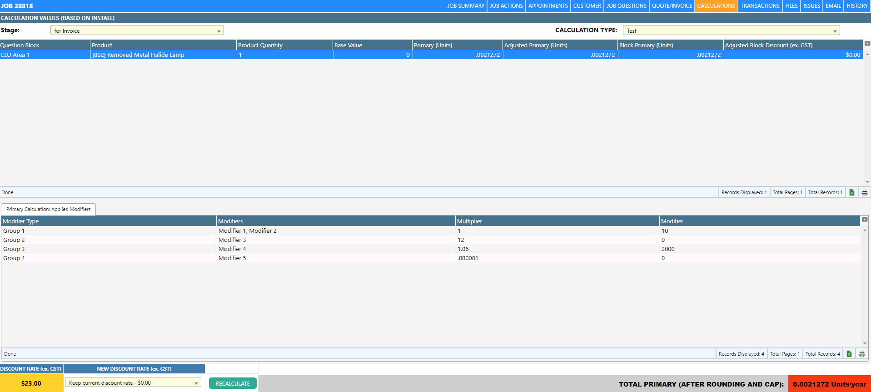Open column menu of applied modifiers grid
Screen dimensions: 871x392
[864, 220]
